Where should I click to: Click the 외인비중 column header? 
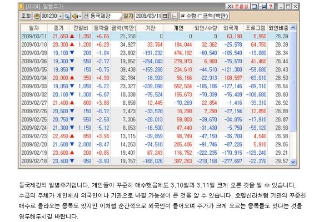tap(278, 28)
